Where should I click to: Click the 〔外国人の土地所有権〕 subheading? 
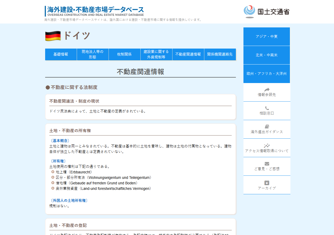[x=69, y=201]
